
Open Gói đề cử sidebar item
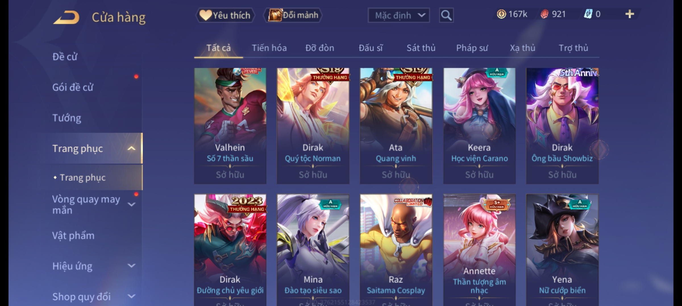(73, 87)
